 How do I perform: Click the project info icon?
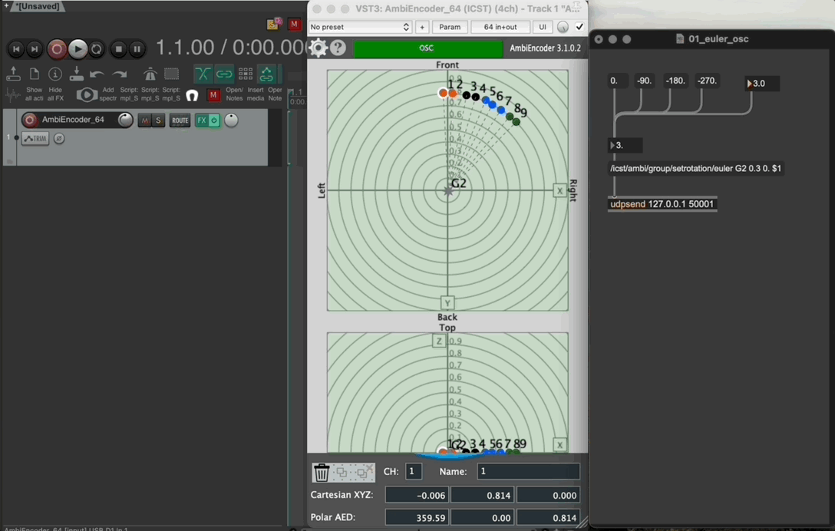pyautogui.click(x=55, y=74)
